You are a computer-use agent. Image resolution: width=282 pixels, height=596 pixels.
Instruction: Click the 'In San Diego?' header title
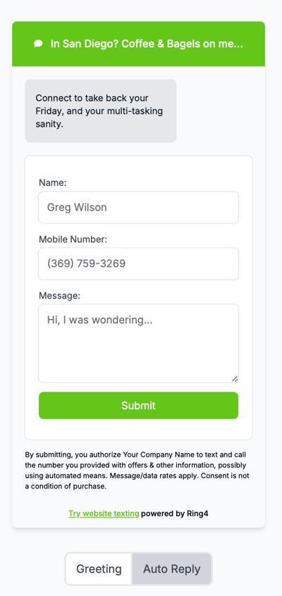coord(147,44)
